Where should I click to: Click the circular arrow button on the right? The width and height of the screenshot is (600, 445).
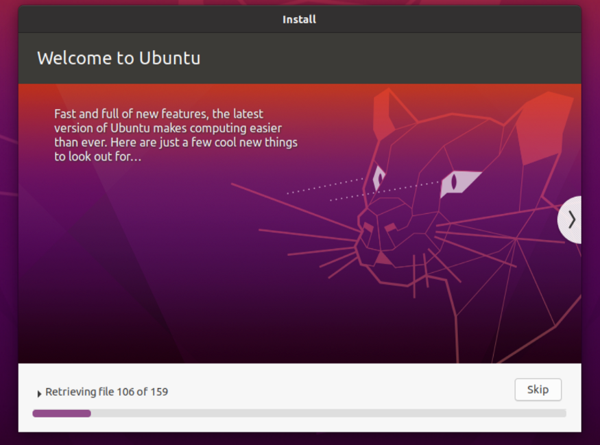(x=571, y=219)
